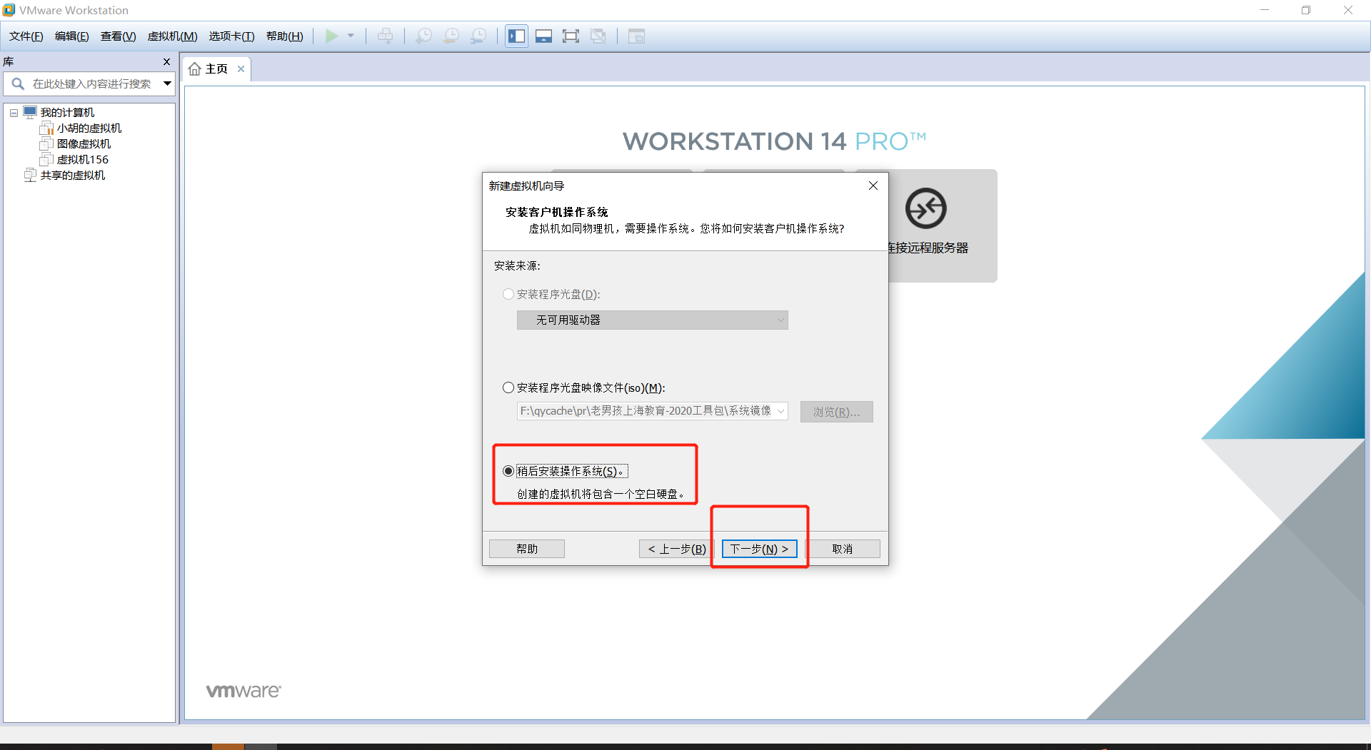Click the 连接远程服务器 icon

(x=926, y=208)
